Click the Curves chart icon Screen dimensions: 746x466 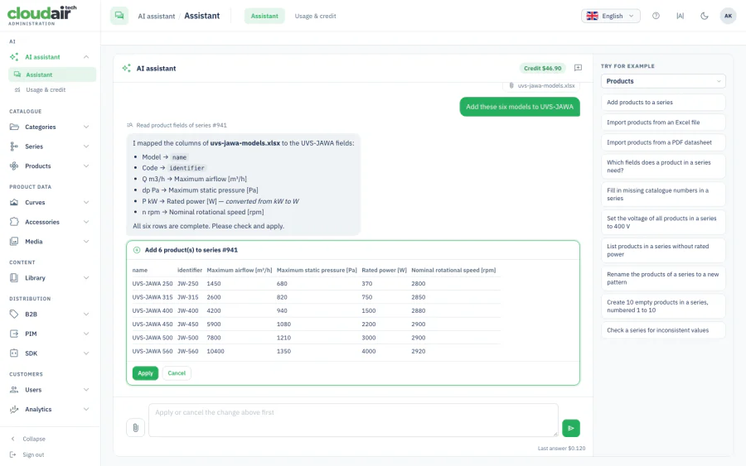tap(14, 202)
